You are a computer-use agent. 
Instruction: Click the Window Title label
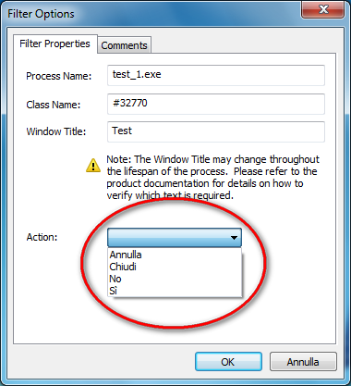pos(56,131)
